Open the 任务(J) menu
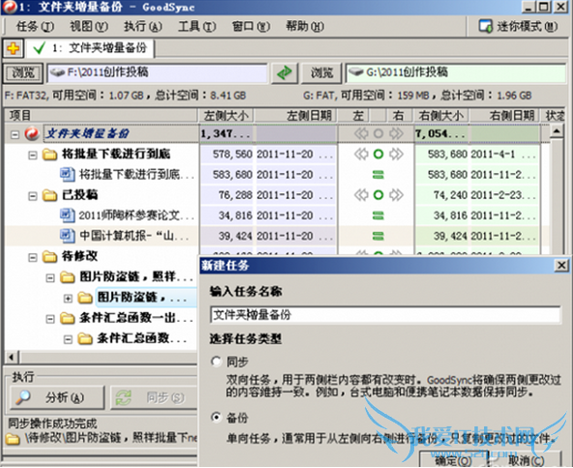This screenshot has width=573, height=468. 35,26
